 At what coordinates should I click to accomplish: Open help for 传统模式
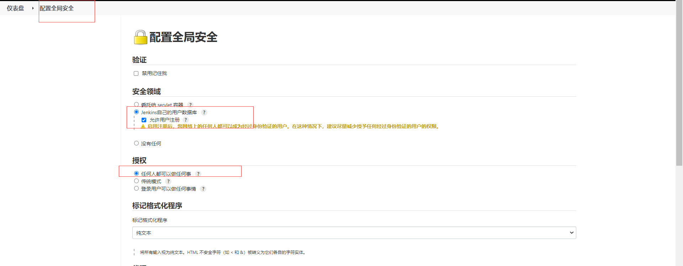point(169,181)
